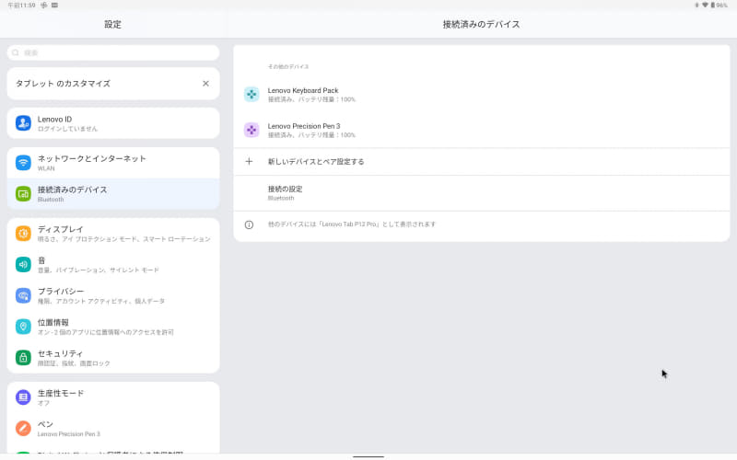Click the blue privacy icon
Viewport: 737px width, 460px height.
[23, 295]
